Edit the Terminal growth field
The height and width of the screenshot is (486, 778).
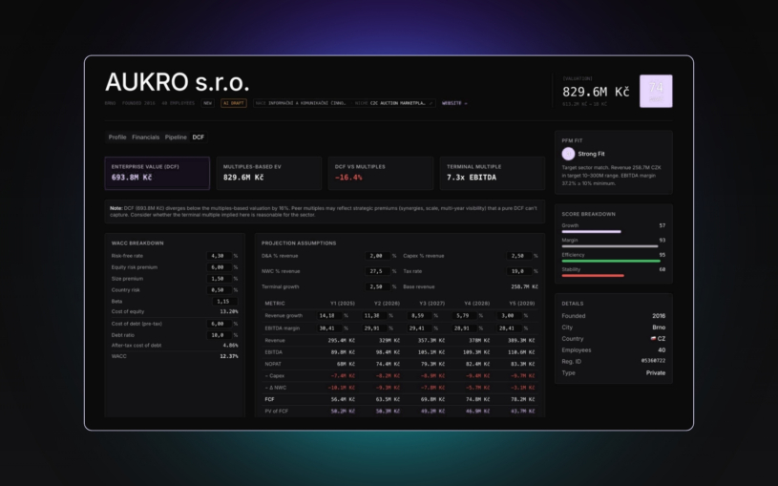click(x=378, y=287)
